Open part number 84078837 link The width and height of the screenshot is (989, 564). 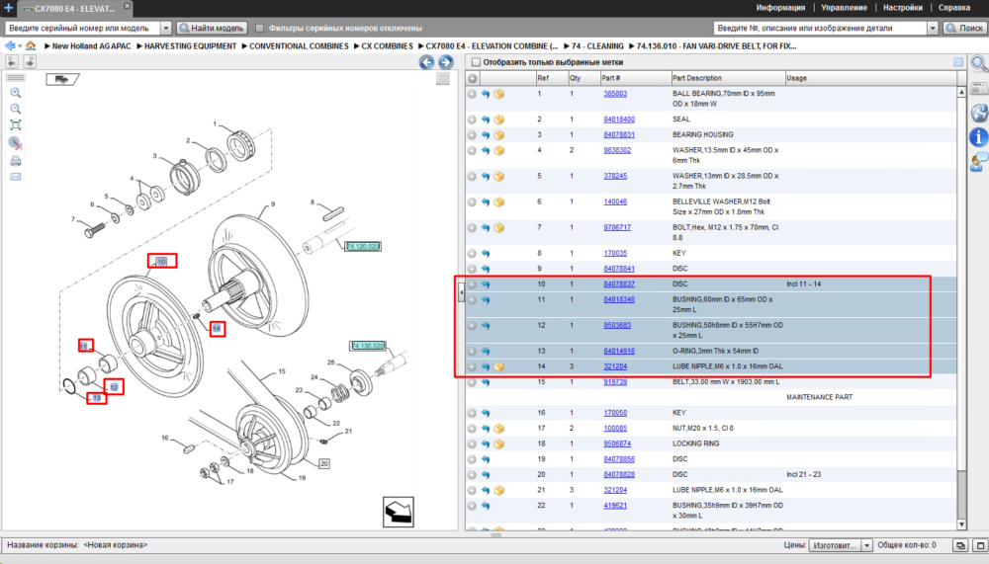[x=619, y=284]
